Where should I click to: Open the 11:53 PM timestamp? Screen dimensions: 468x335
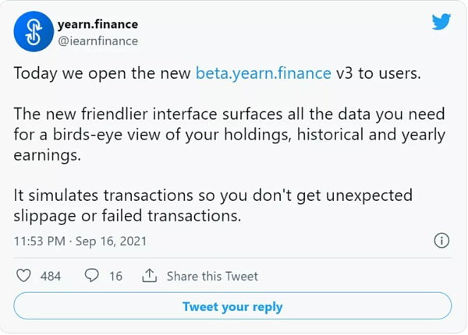pyautogui.click(x=40, y=241)
